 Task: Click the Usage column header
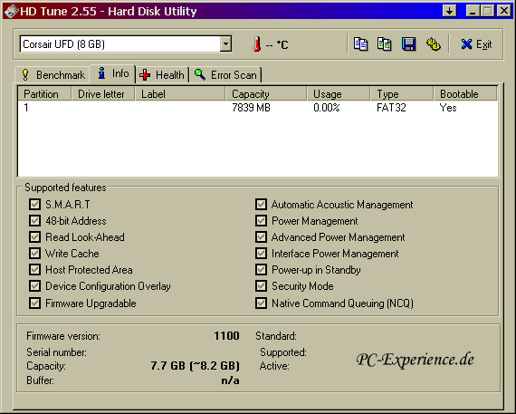pos(339,94)
